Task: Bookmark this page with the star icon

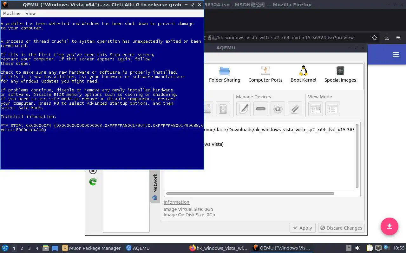Action: [375, 38]
